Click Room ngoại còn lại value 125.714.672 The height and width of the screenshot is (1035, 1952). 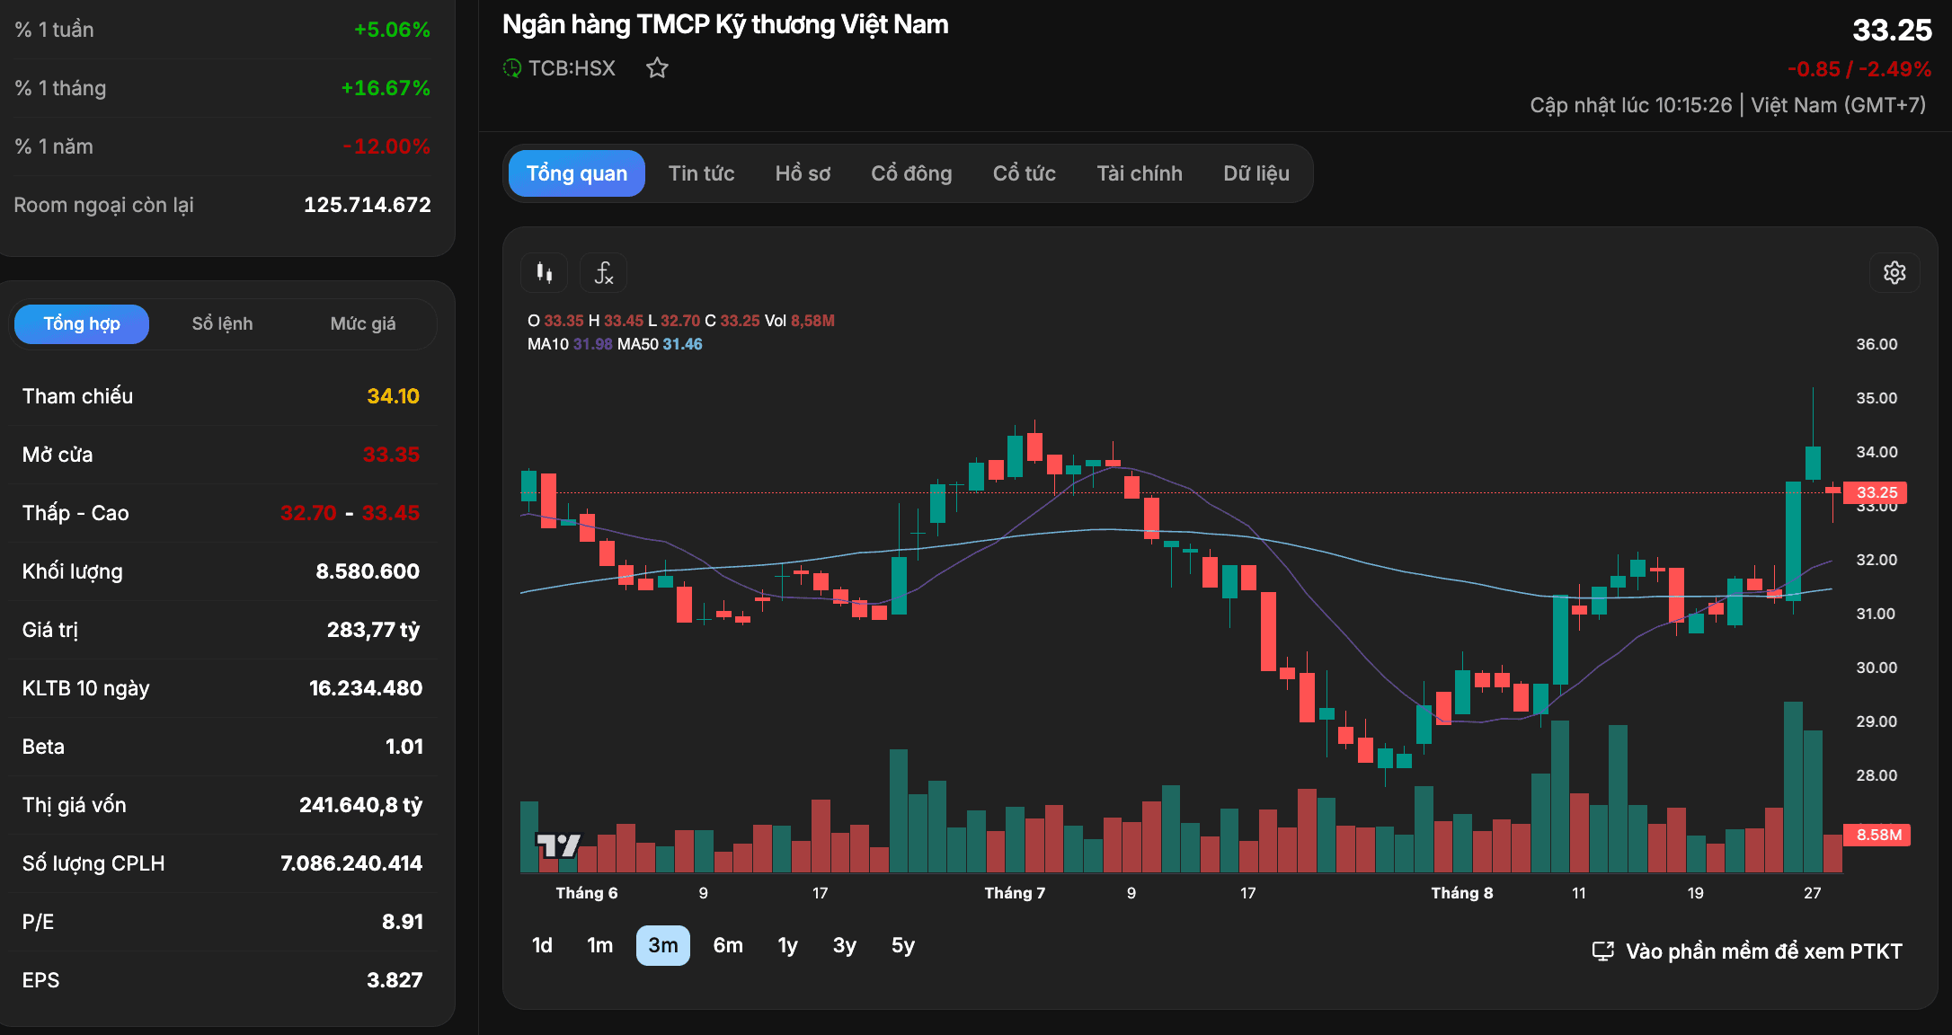pos(368,205)
